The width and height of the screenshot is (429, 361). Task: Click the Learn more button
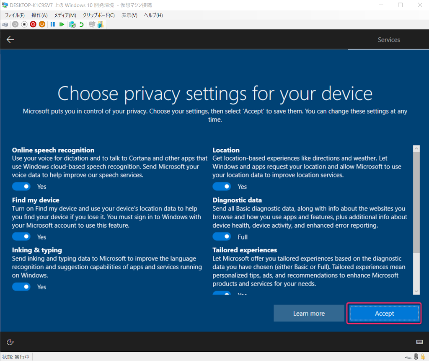[309, 313]
